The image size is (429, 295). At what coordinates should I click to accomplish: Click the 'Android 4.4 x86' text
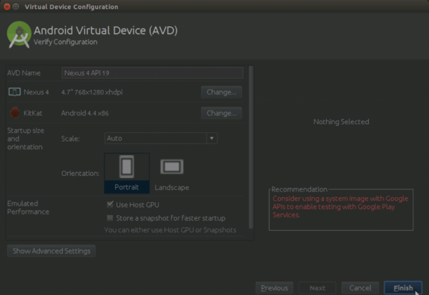point(85,113)
